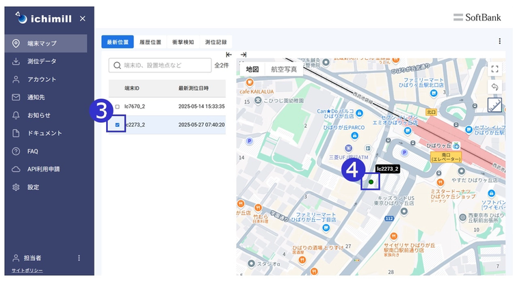Image resolution: width=513 pixels, height=284 pixels.
Task: Click the ファミリーマート ひばりが丘一丁目店 map pin
Action: pyautogui.click(x=326, y=228)
